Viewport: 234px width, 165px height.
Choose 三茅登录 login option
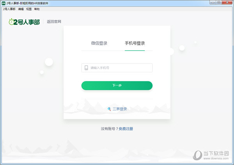click(117, 109)
